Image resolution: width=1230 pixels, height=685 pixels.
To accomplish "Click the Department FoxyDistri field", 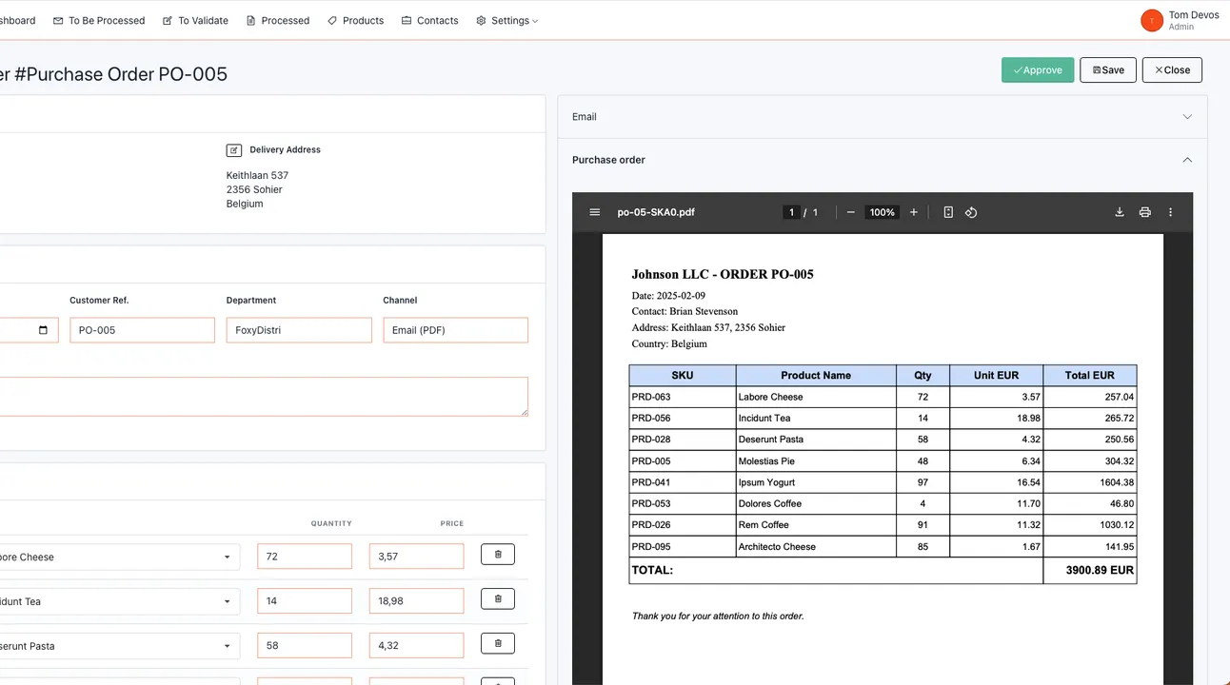I will [299, 330].
